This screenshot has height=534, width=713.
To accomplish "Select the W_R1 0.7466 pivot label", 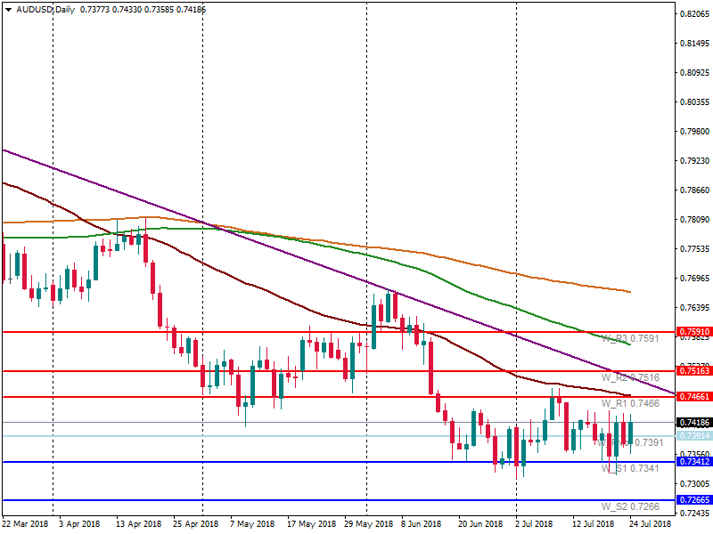I will [629, 403].
